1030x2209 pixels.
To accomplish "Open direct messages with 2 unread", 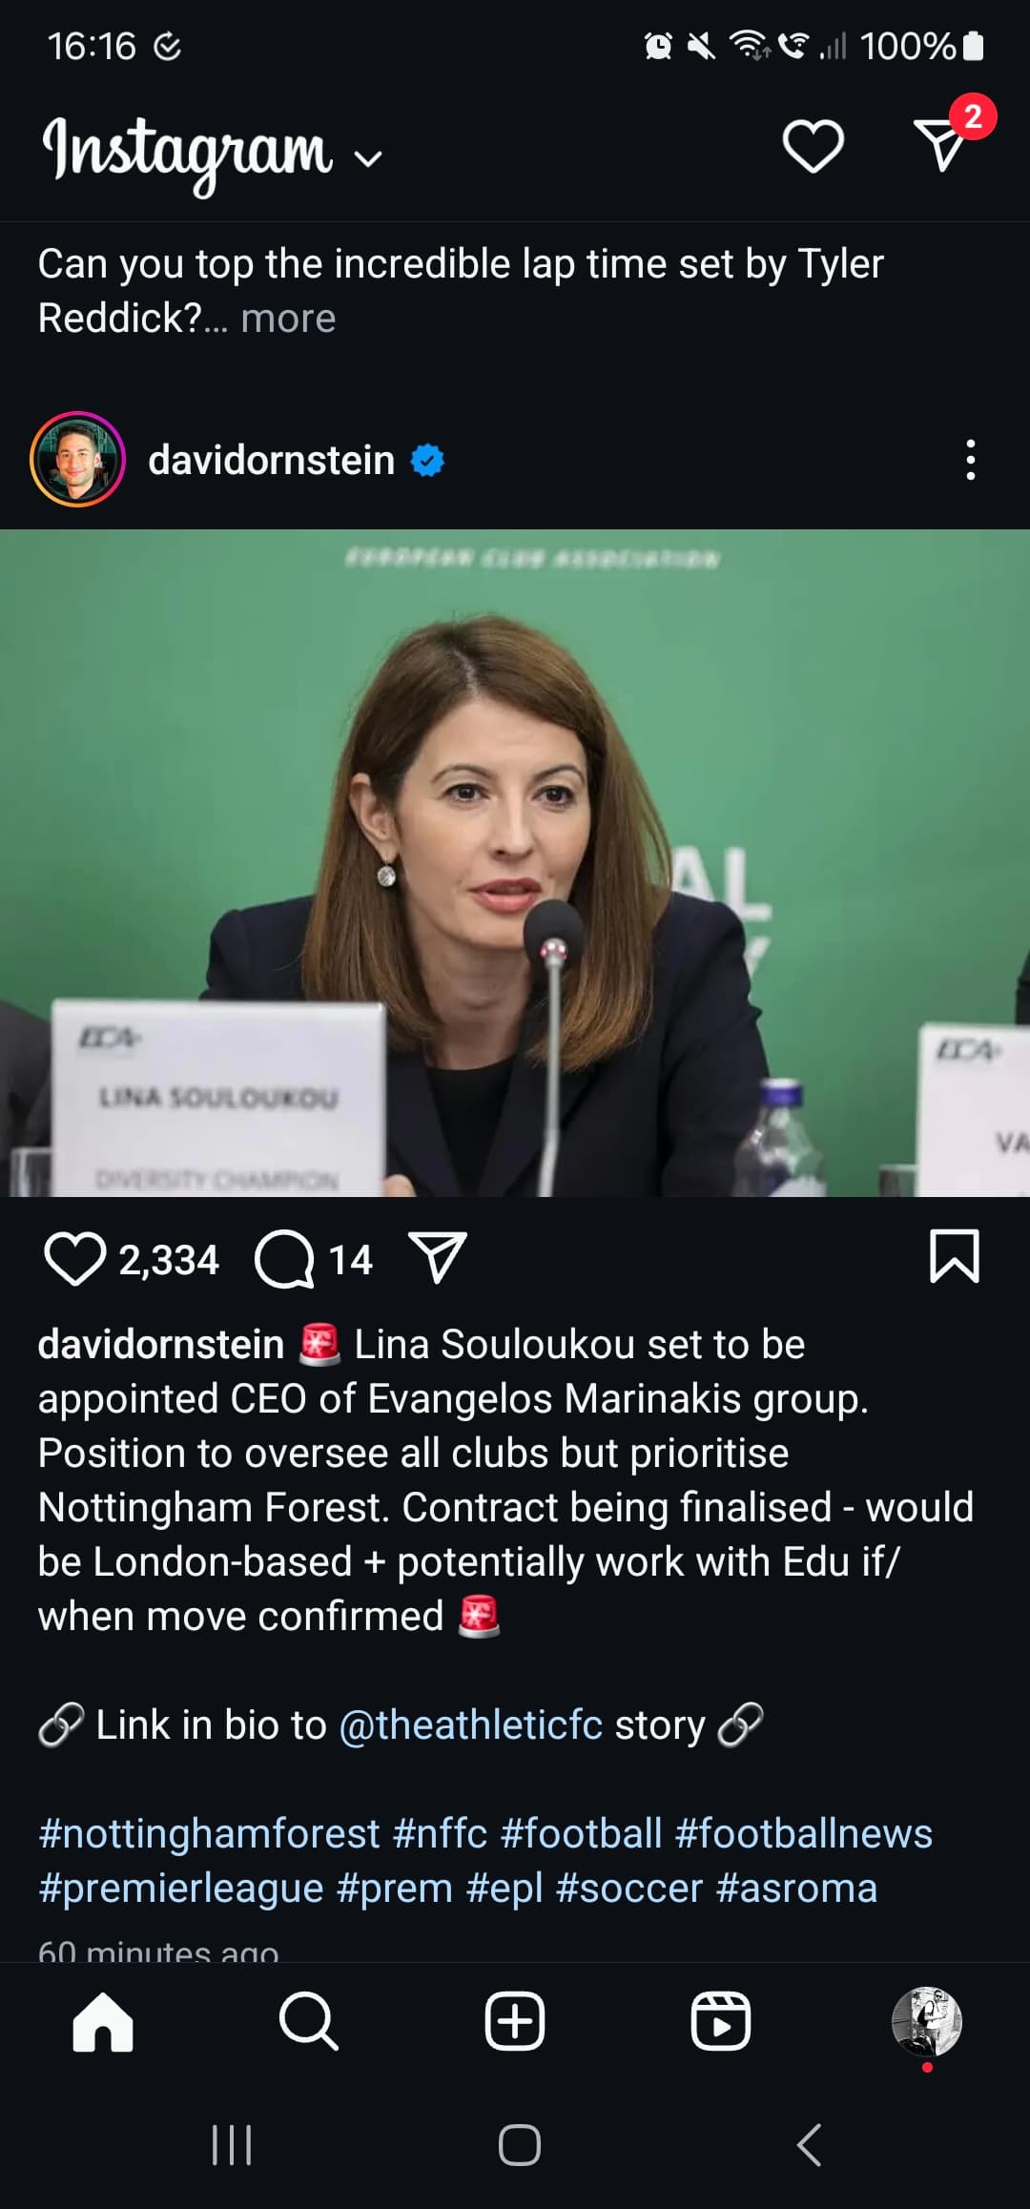I will click(944, 143).
